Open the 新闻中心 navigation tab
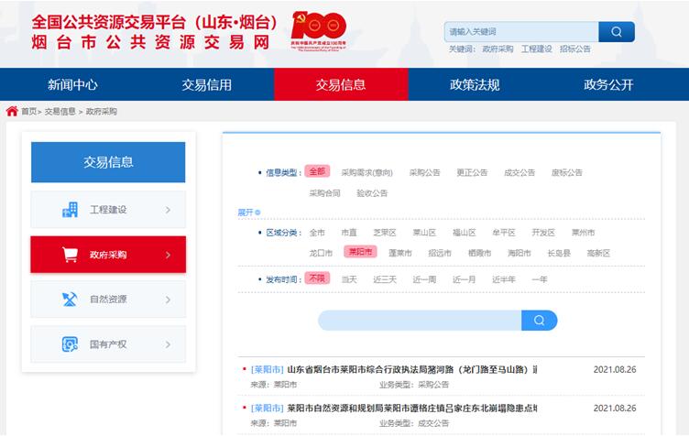 72,85
